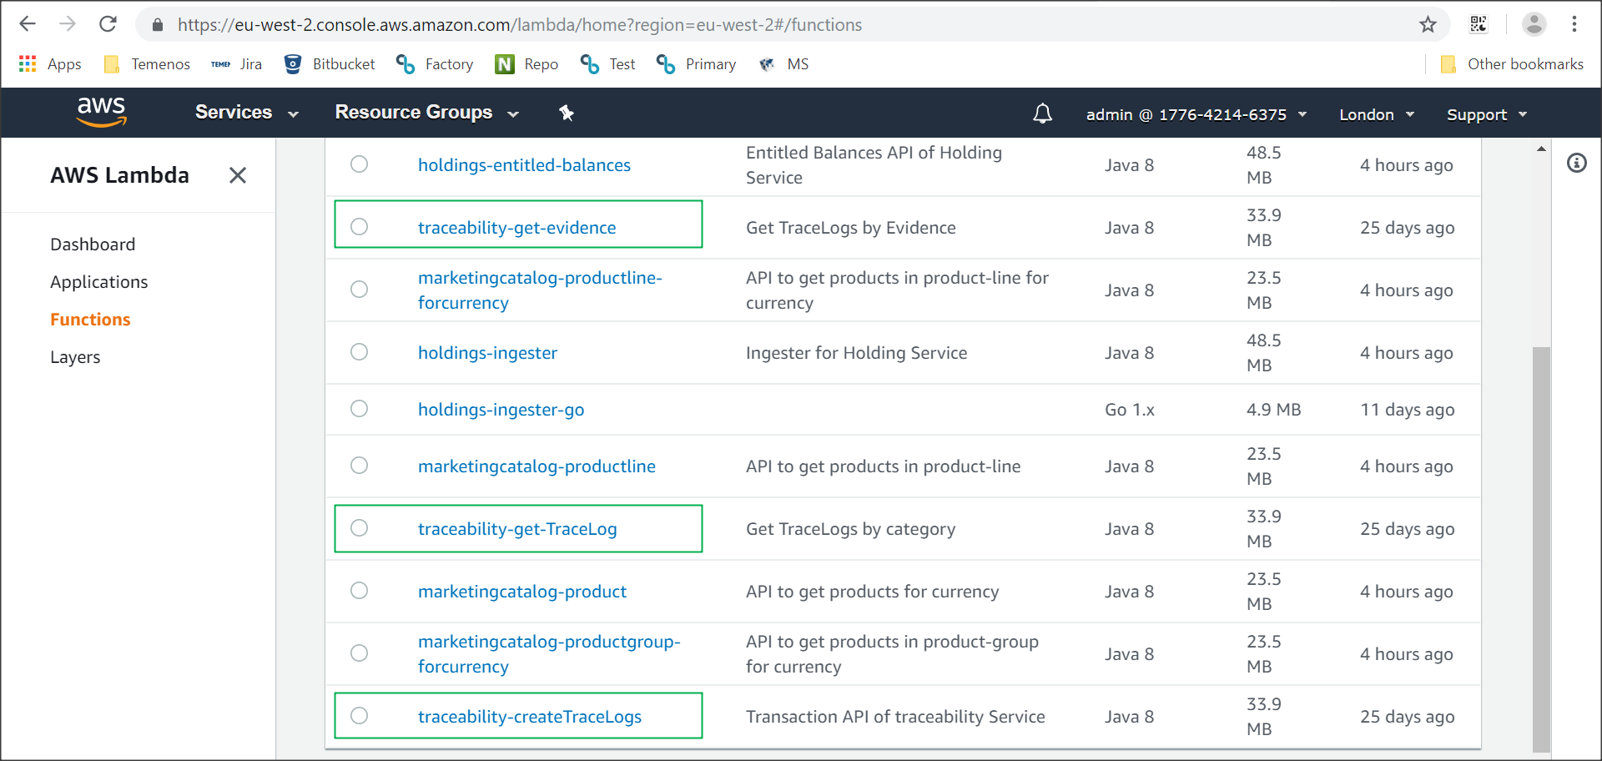Reload the page in browser

coord(108,24)
